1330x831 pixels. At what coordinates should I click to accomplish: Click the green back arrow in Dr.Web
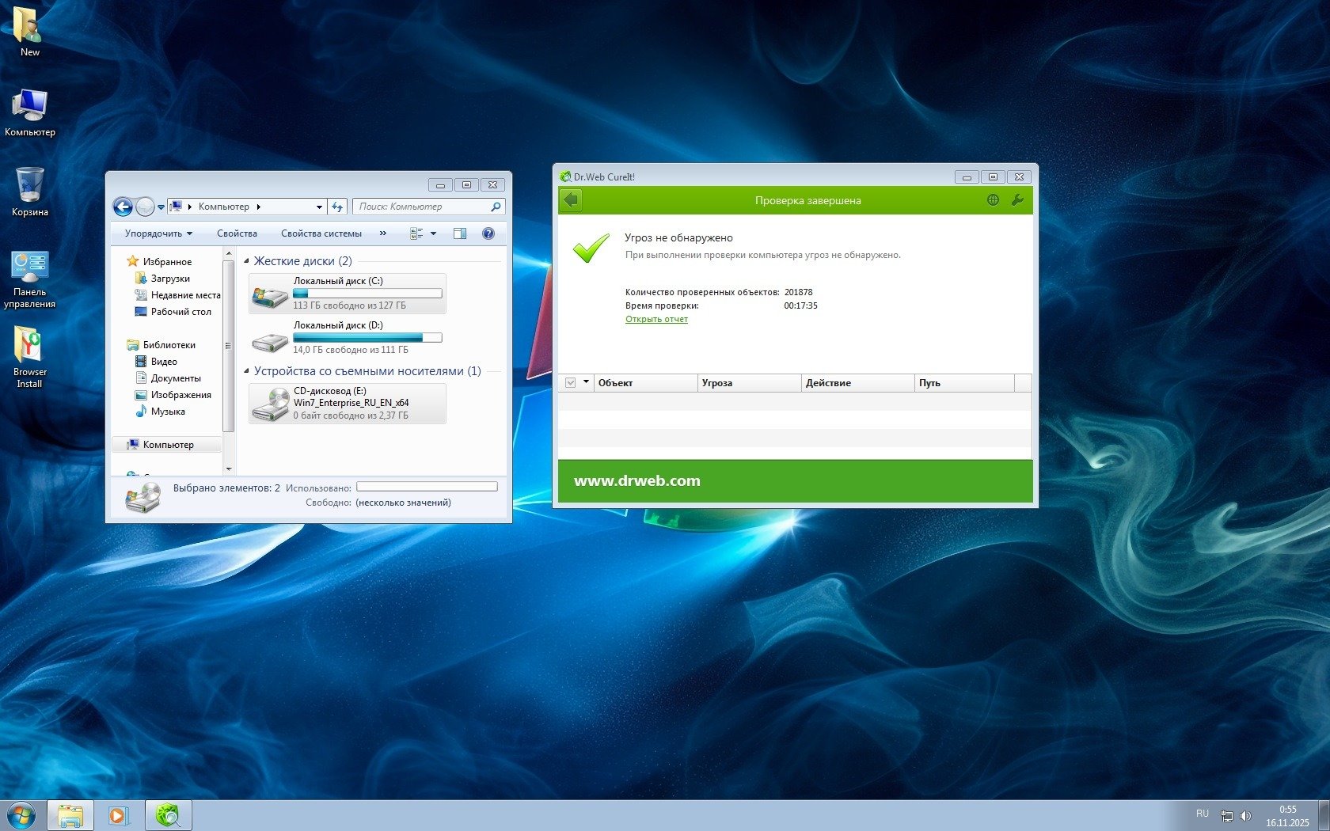tap(571, 200)
